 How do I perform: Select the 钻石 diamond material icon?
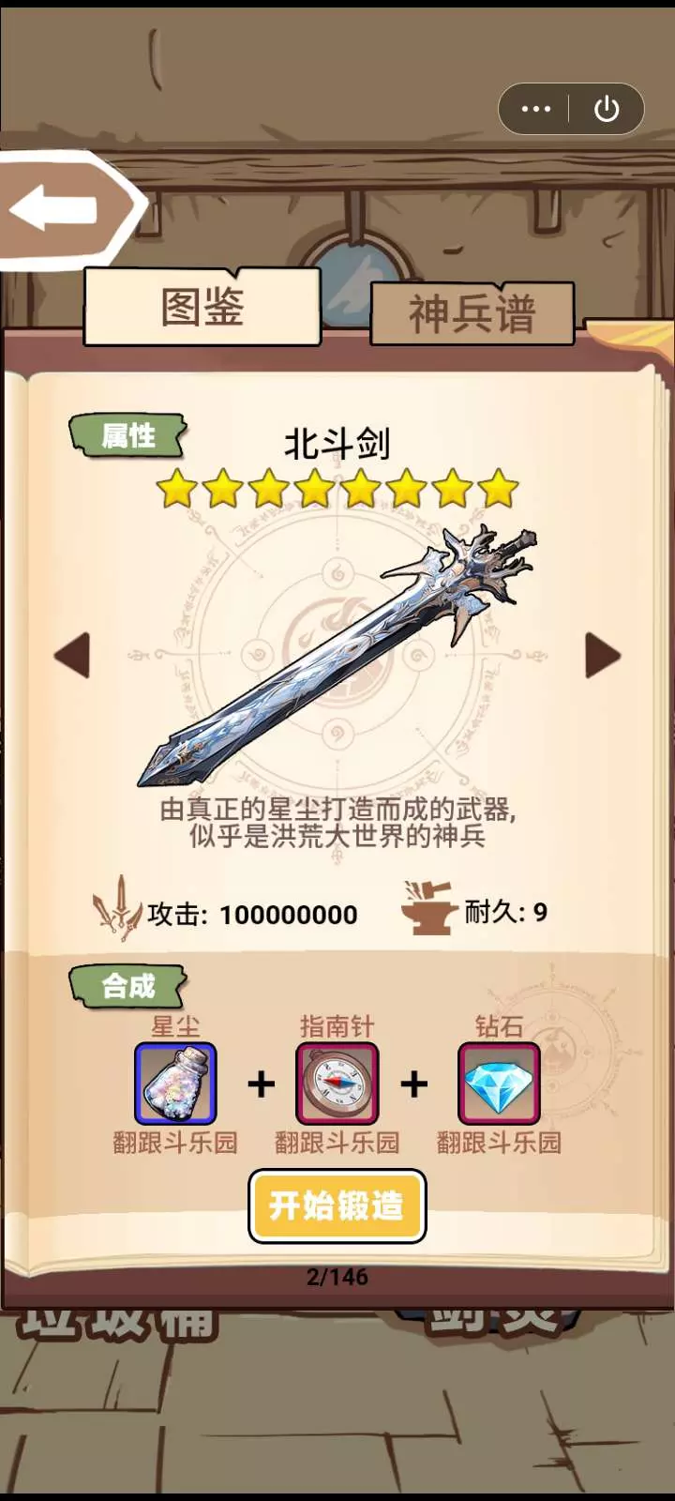[x=499, y=1084]
